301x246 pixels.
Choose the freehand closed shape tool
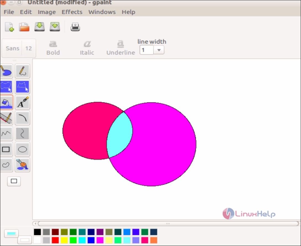click(7, 165)
